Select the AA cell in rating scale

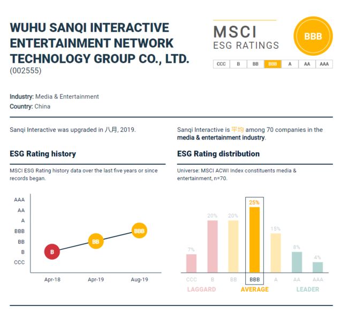307,64
